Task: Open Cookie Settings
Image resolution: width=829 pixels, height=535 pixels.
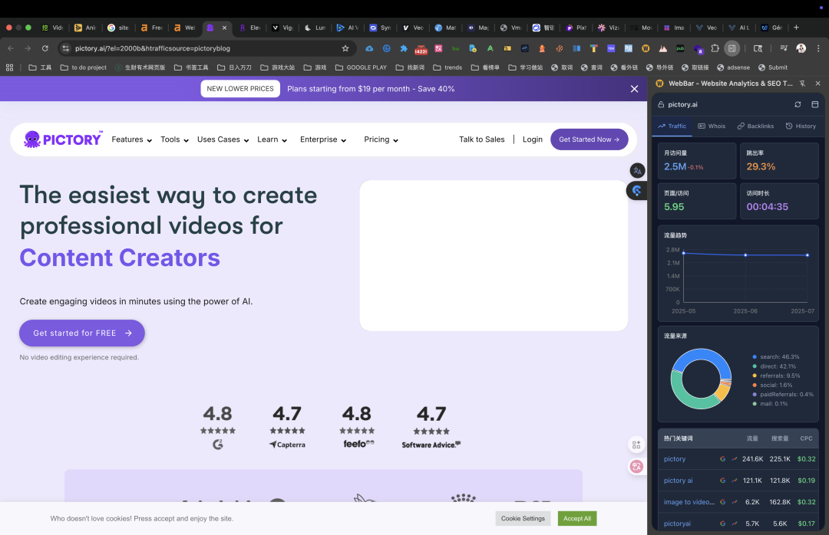Action: tap(523, 519)
